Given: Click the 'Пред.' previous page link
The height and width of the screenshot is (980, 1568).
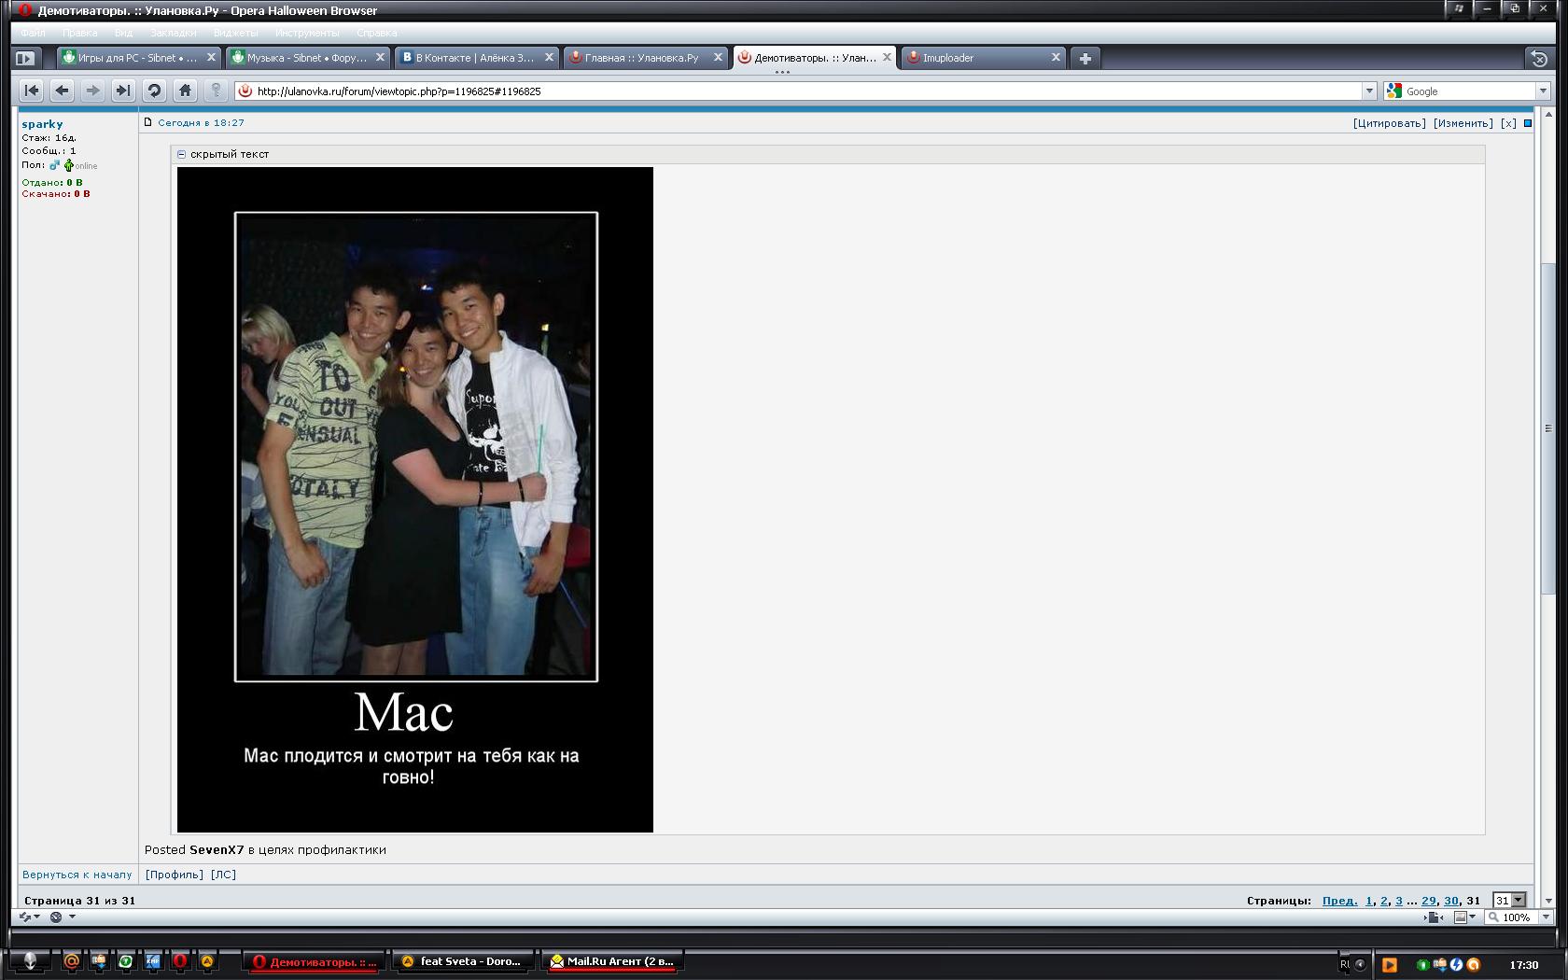Looking at the screenshot, I should pyautogui.click(x=1339, y=901).
